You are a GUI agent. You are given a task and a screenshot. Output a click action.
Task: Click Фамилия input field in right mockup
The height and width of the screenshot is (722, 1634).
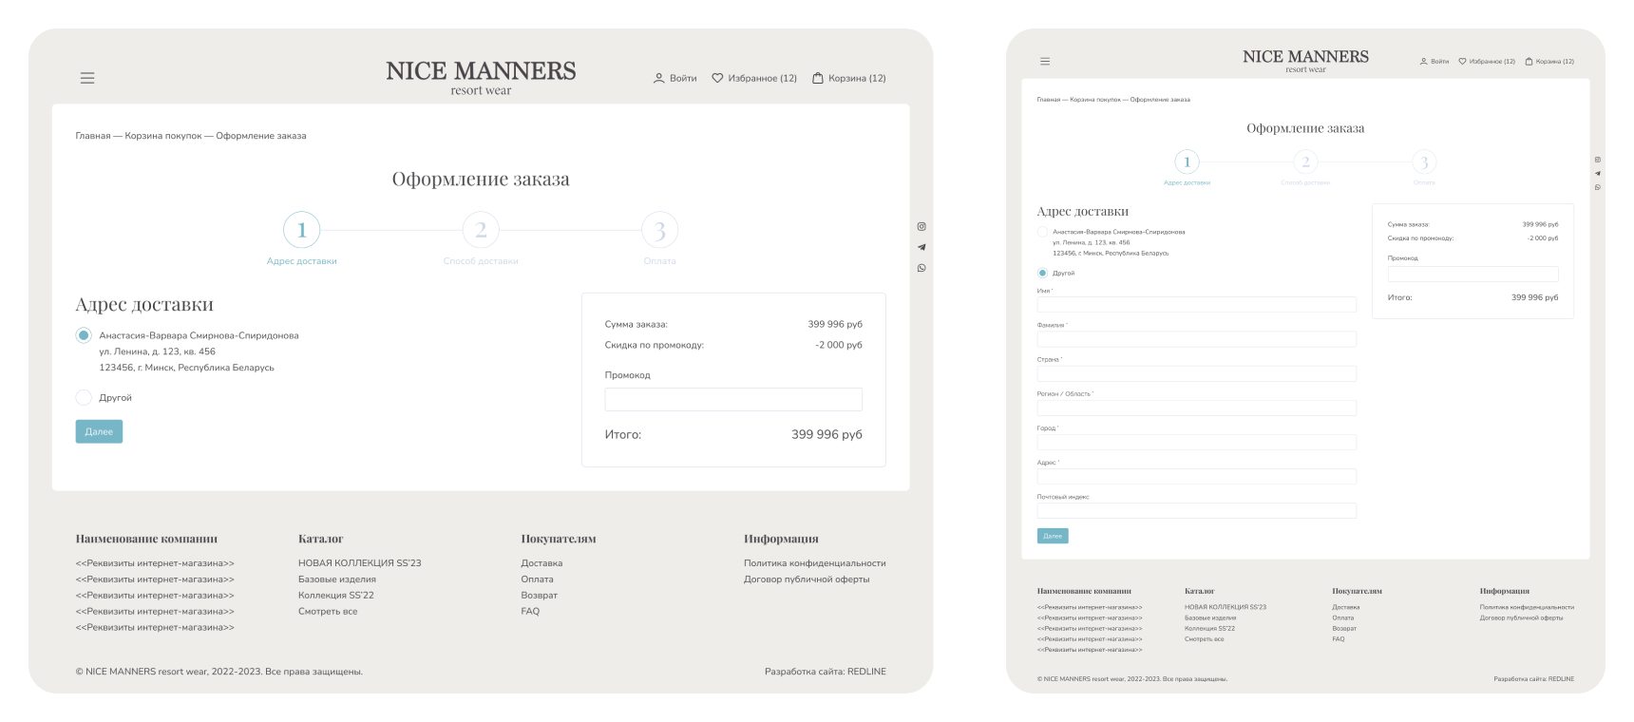[x=1196, y=339]
